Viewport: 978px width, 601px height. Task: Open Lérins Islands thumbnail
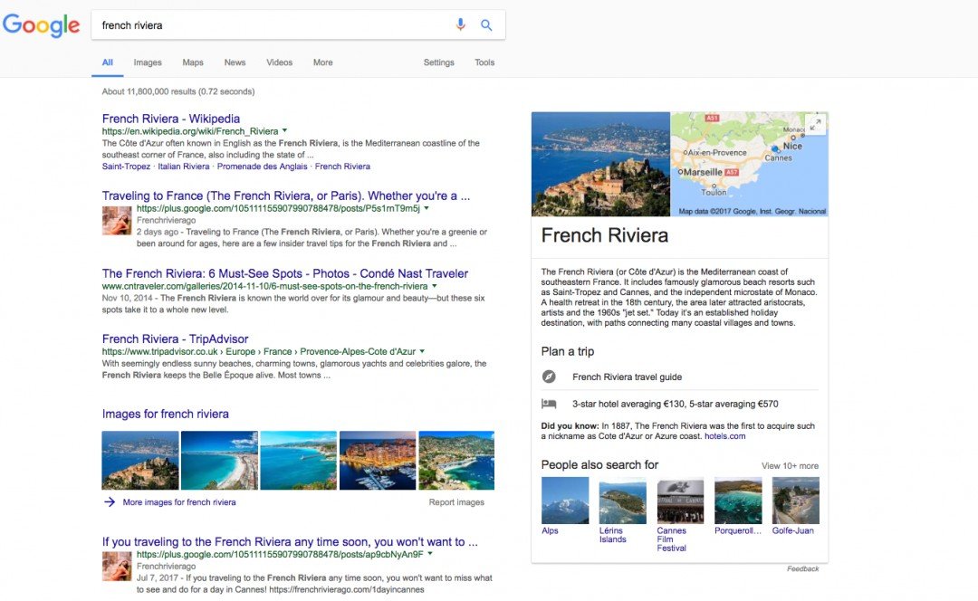click(x=622, y=501)
